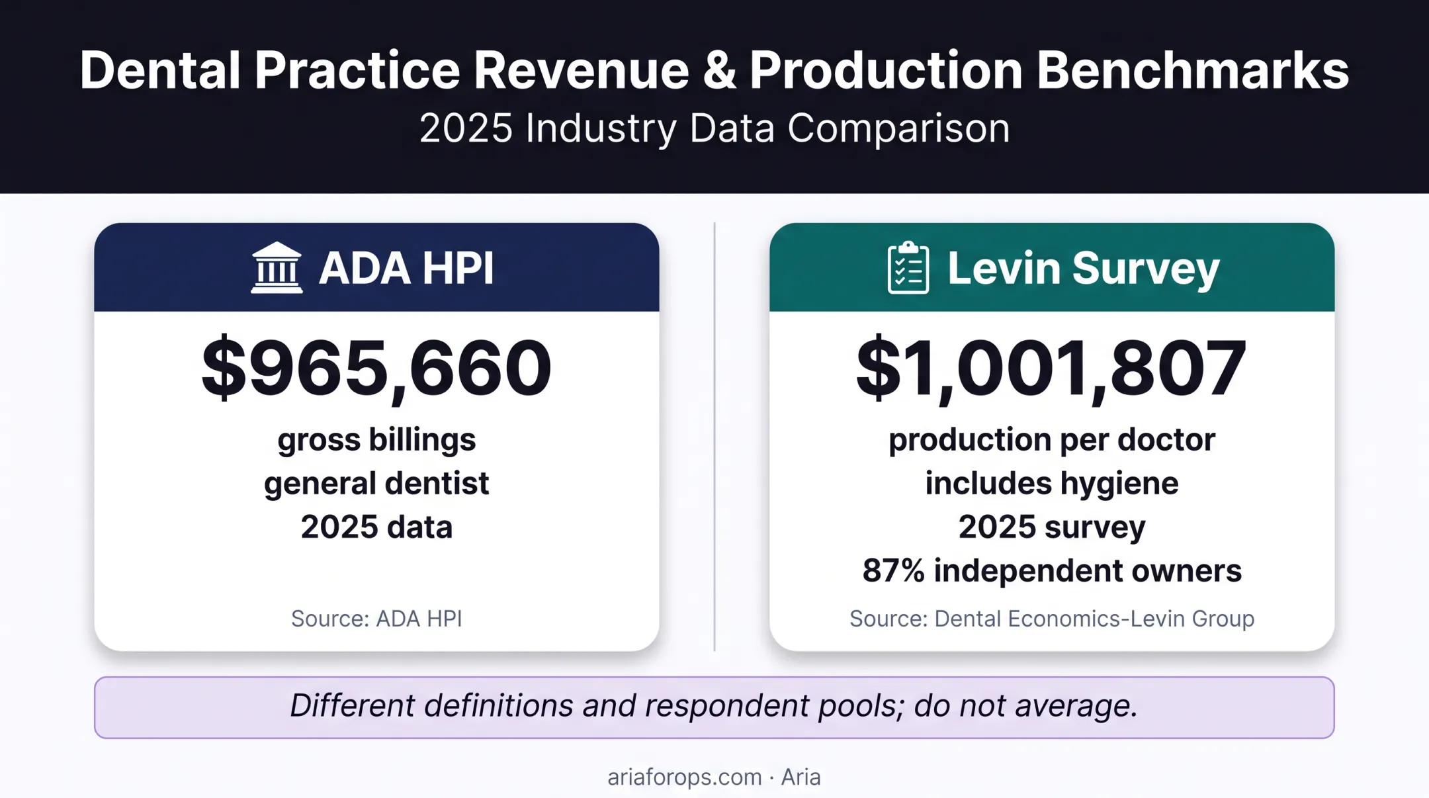Click the 'includes hygiene' line
The image size is (1429, 798).
pyautogui.click(x=1052, y=484)
